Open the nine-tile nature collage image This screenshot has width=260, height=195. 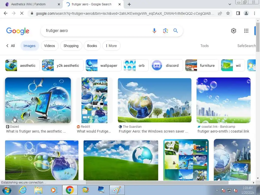coord(186,160)
